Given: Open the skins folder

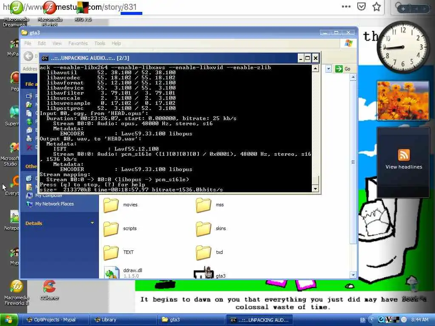Looking at the screenshot, I should [203, 229].
